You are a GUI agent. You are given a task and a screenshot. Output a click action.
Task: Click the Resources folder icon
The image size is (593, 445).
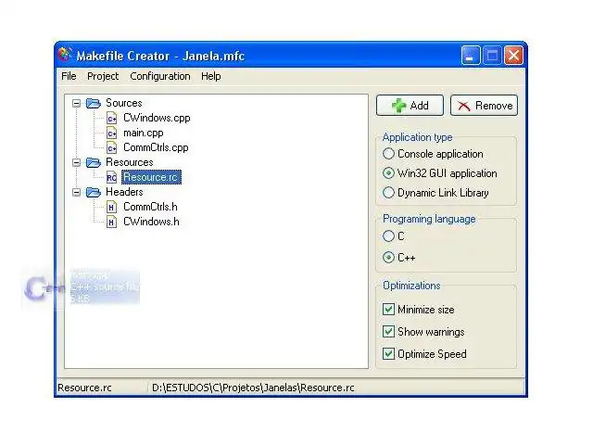tap(94, 163)
